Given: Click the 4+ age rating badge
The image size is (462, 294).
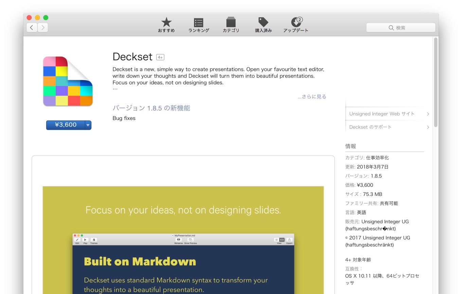Looking at the screenshot, I should (160, 57).
